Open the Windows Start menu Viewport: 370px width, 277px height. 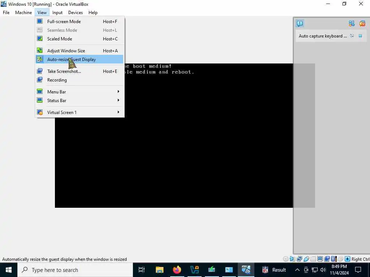point(9,270)
